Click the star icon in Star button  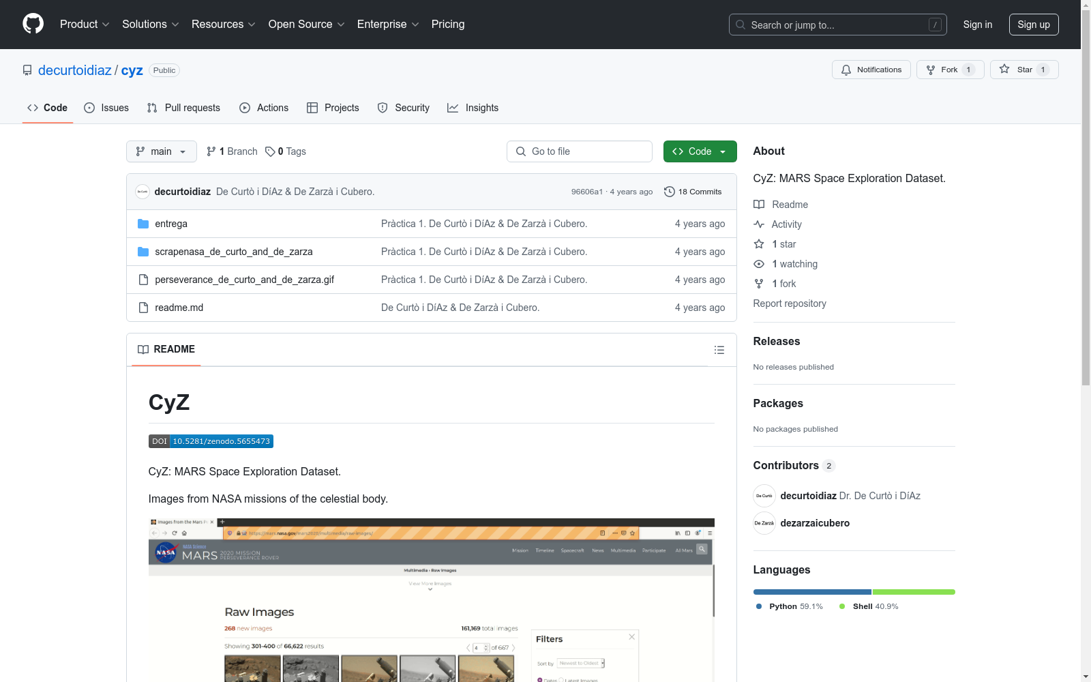1004,69
